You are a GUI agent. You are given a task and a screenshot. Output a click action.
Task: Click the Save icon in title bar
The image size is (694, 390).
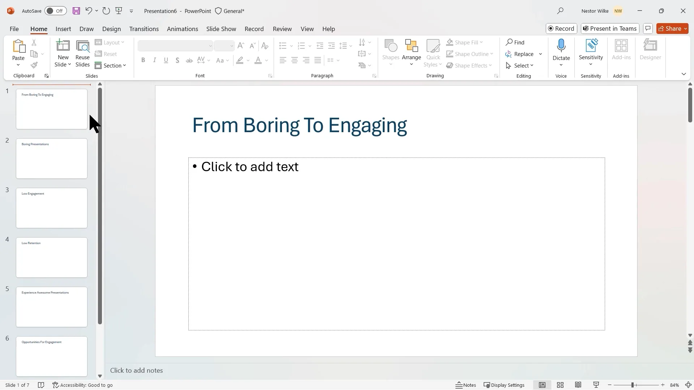pyautogui.click(x=76, y=11)
